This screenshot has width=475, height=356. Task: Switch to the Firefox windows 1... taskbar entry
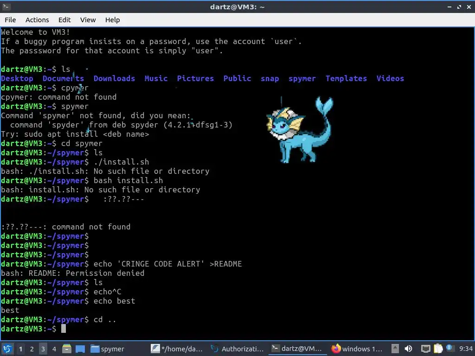point(357,349)
